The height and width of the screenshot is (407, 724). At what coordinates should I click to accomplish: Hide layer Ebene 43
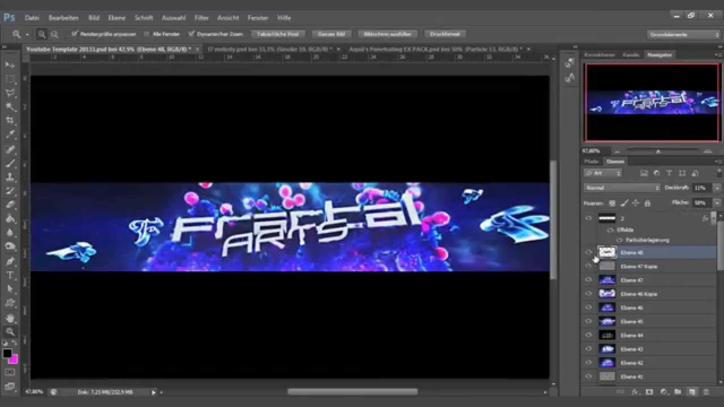(589, 349)
